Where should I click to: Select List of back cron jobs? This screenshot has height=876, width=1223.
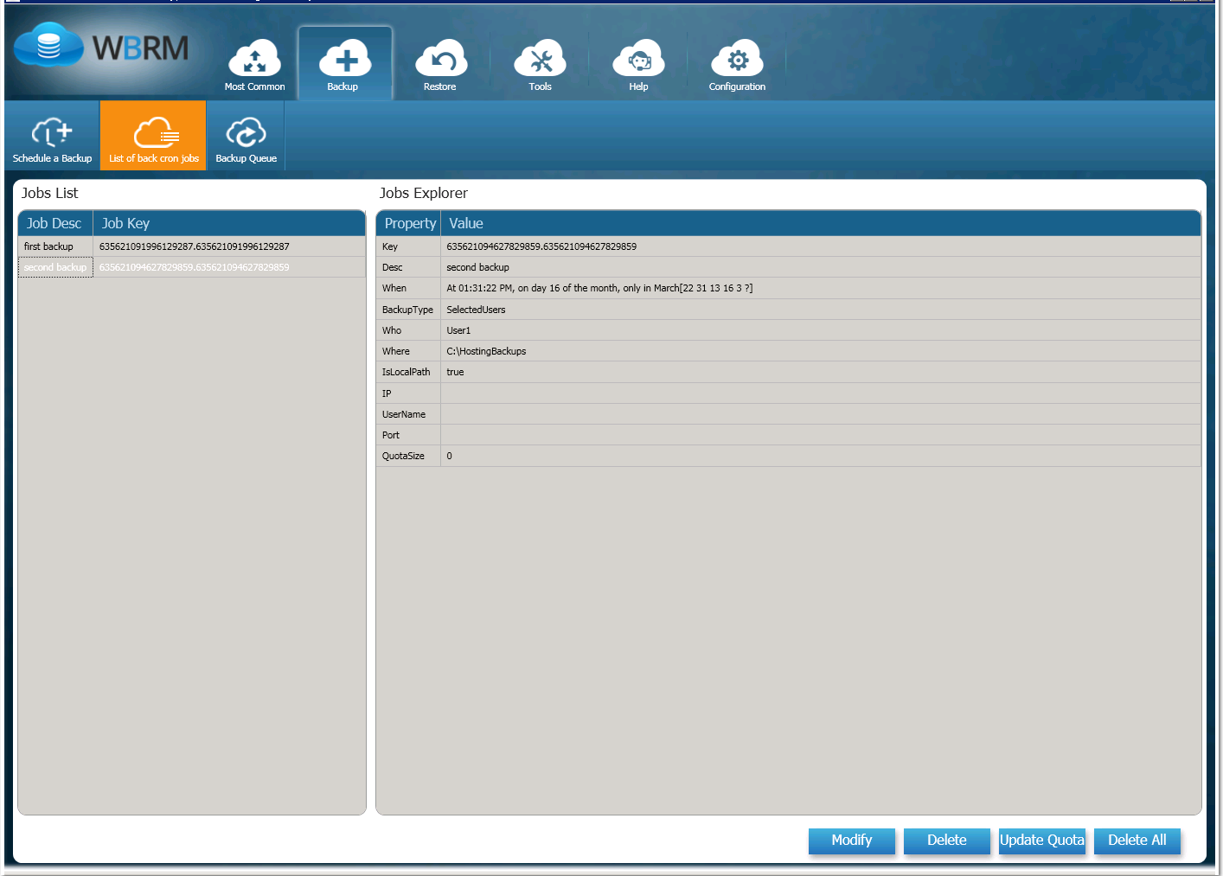pyautogui.click(x=153, y=136)
